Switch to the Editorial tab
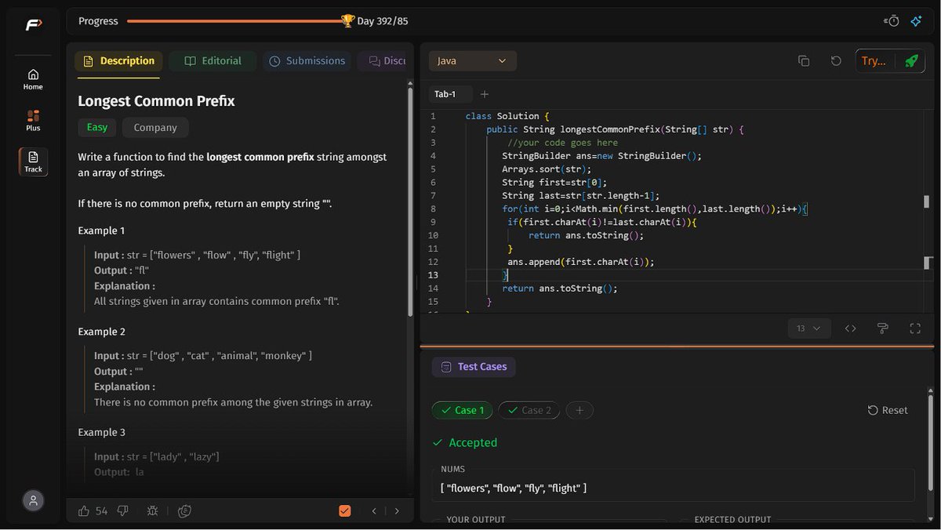Screen dimensions: 941x530 (213, 61)
